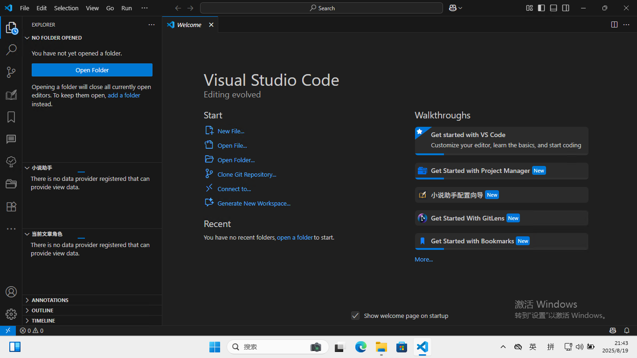Viewport: 637px width, 358px height.
Task: Expand the TIMELINE section
Action: (43, 321)
